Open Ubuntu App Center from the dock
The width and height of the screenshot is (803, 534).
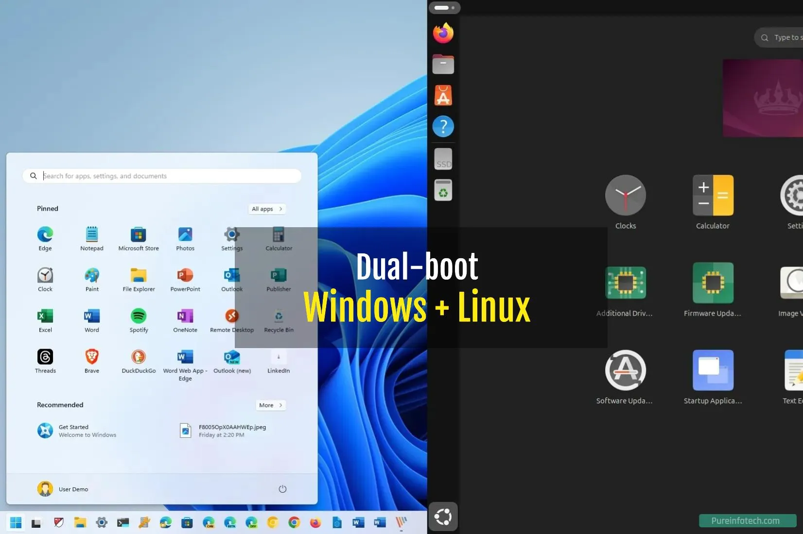443,95
